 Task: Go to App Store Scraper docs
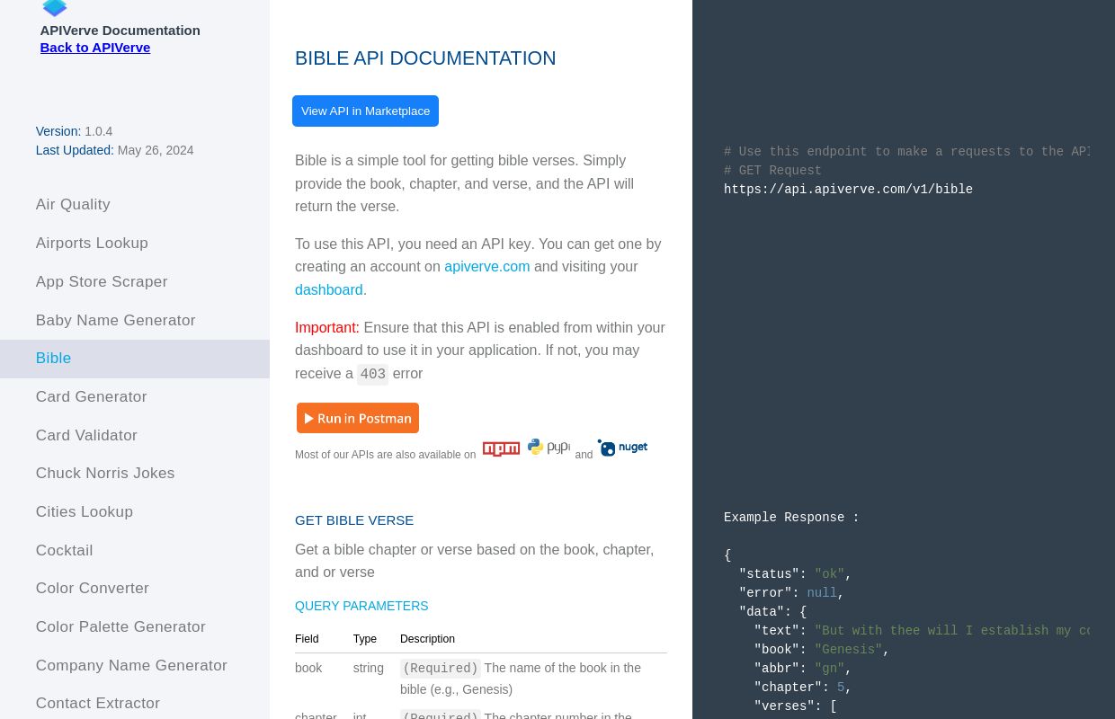click(135, 282)
